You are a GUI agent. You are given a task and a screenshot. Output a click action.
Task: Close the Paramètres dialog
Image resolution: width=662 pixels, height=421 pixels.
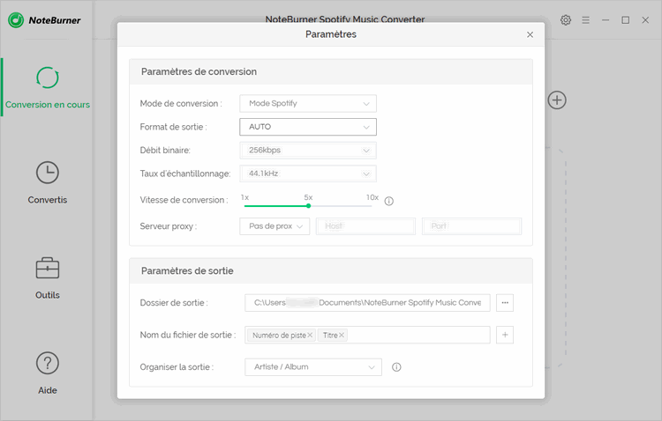pos(530,34)
